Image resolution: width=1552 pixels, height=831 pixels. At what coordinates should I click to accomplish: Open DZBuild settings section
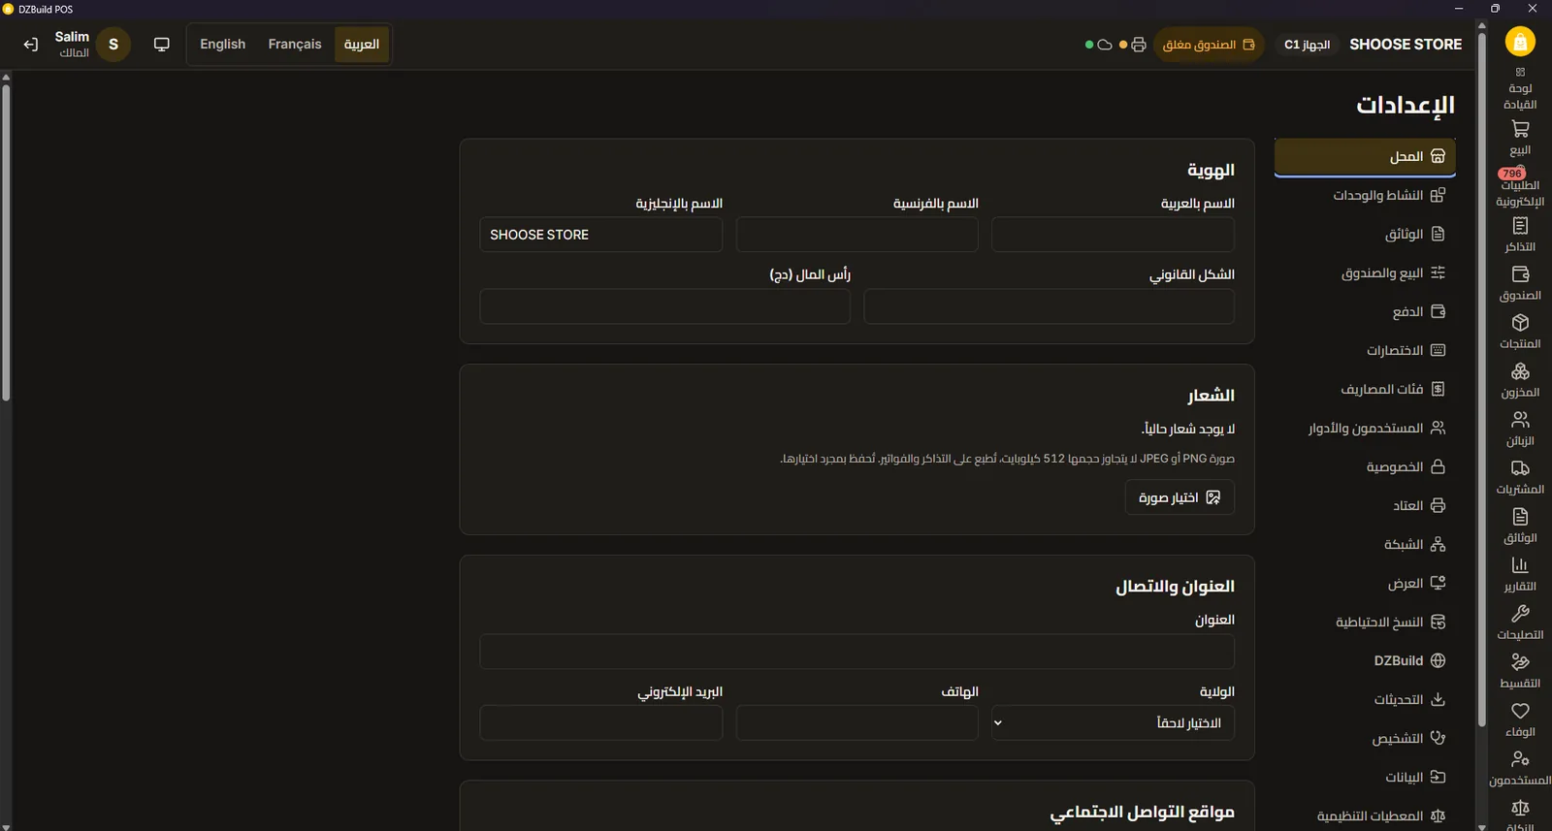[x=1365, y=660]
